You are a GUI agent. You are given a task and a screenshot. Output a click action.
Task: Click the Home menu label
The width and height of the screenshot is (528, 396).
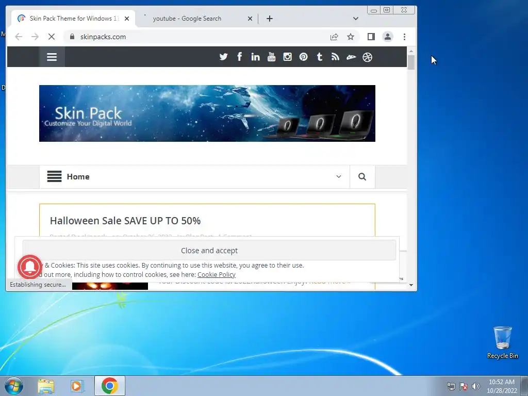pyautogui.click(x=78, y=176)
